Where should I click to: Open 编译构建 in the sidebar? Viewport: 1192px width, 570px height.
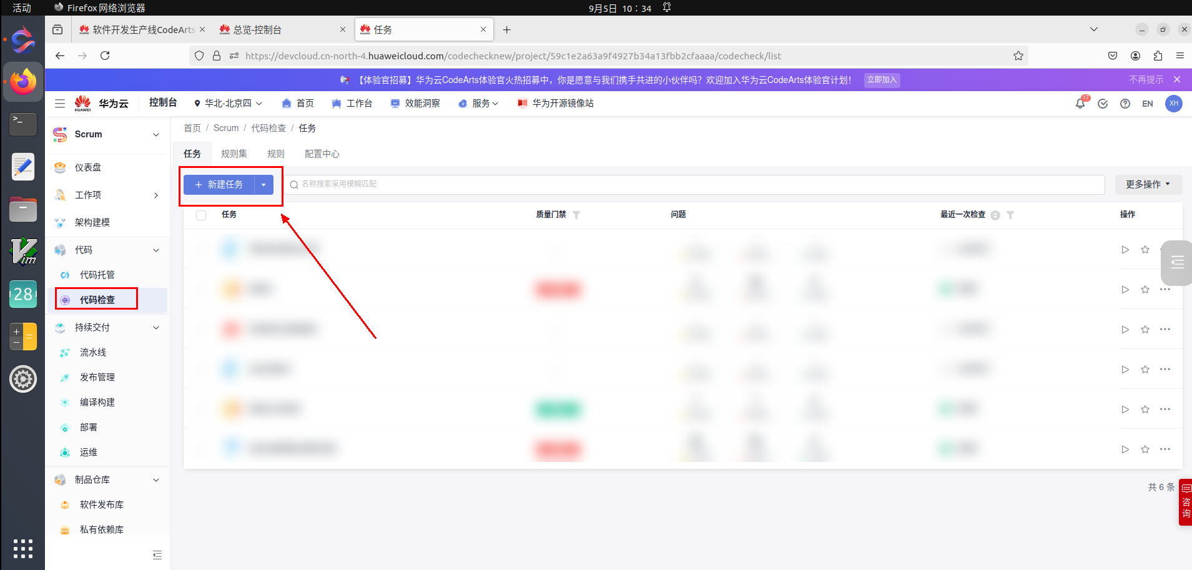tap(97, 402)
